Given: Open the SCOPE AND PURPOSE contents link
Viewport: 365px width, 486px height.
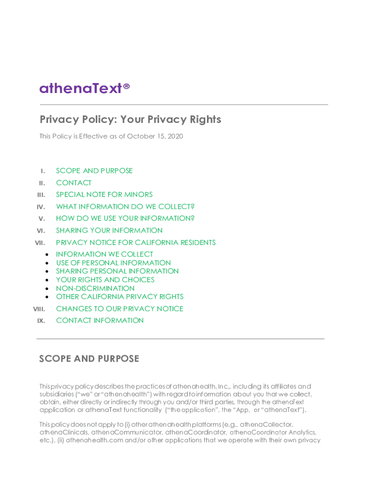Looking at the screenshot, I should pos(94,171).
